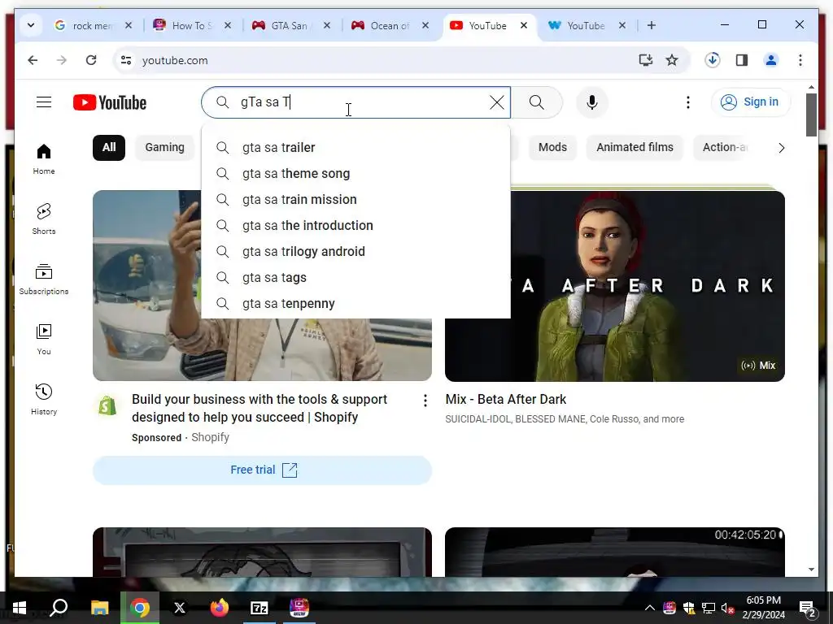833x624 pixels.
Task: Open Shorts in sidebar
Action: click(x=44, y=219)
